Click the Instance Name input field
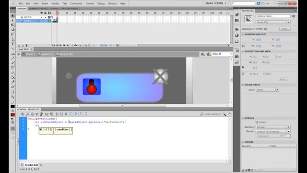Viewport: 307px width, 173px height. (x=273, y=16)
